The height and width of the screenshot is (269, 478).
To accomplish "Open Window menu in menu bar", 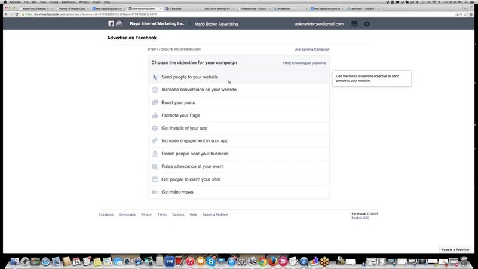I will pyautogui.click(x=84, y=2).
